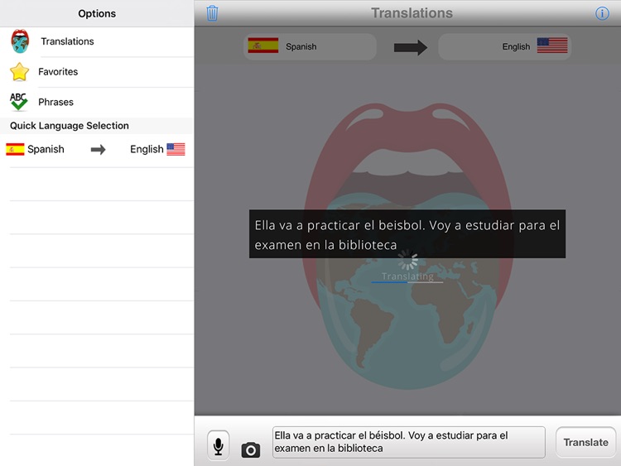621x466 pixels.
Task: Click the sidebar arrow between Spanish and English
Action: click(98, 150)
